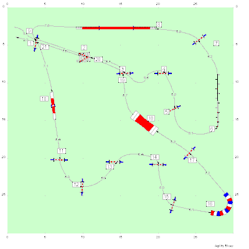Select number label 13
This screenshot has height=249, width=249.
click(x=110, y=167)
